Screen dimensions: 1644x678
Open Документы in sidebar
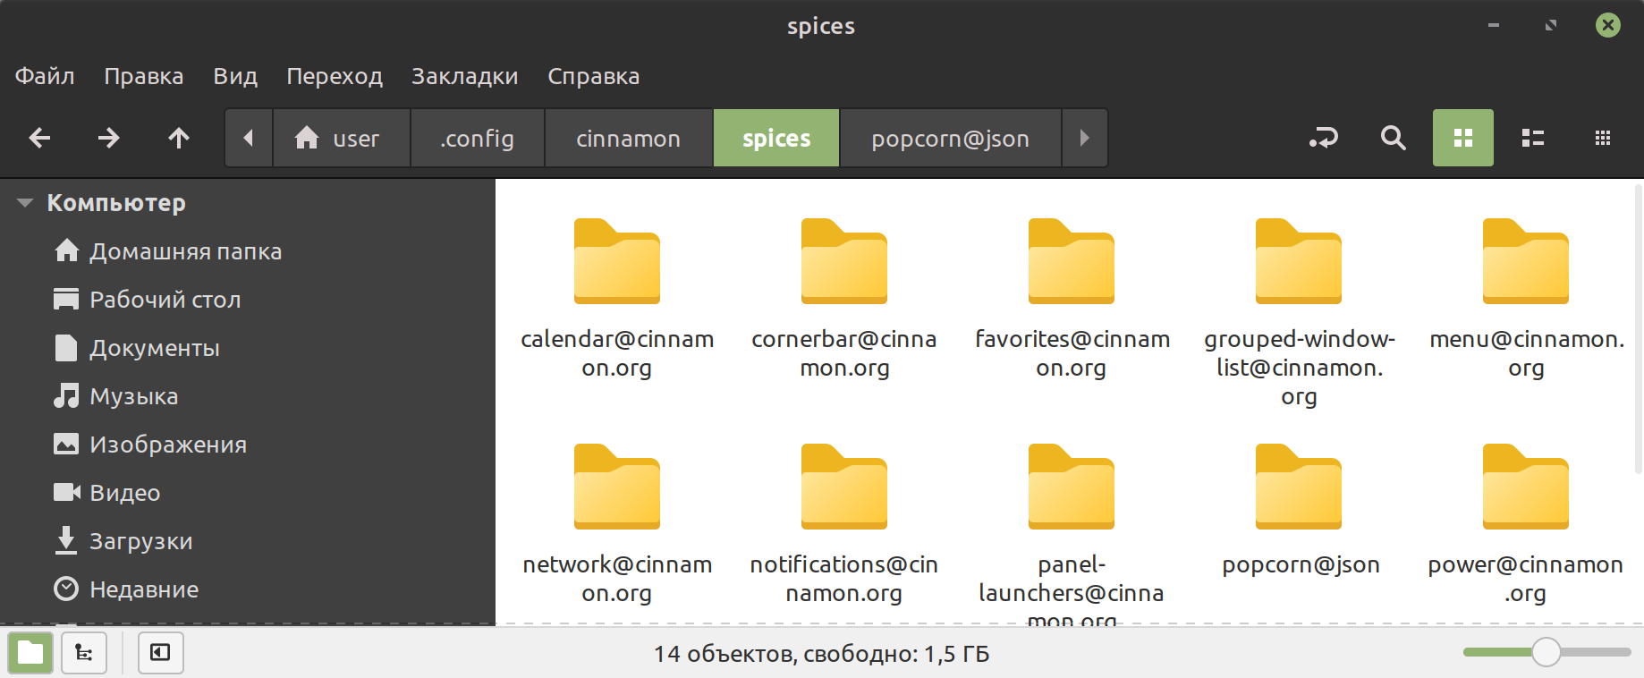point(136,348)
